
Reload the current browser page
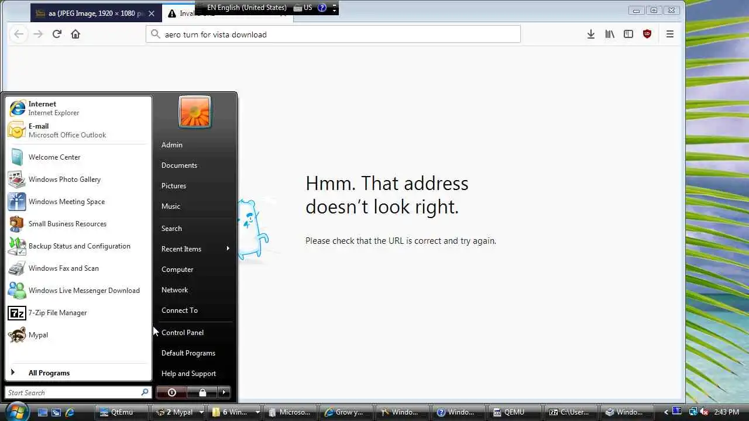(x=57, y=34)
